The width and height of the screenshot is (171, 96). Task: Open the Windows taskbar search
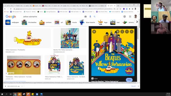(x=6, y=94)
